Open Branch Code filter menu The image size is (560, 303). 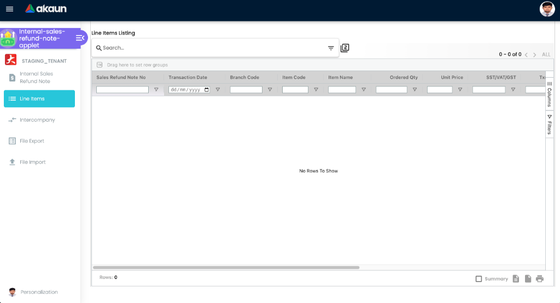pyautogui.click(x=270, y=90)
